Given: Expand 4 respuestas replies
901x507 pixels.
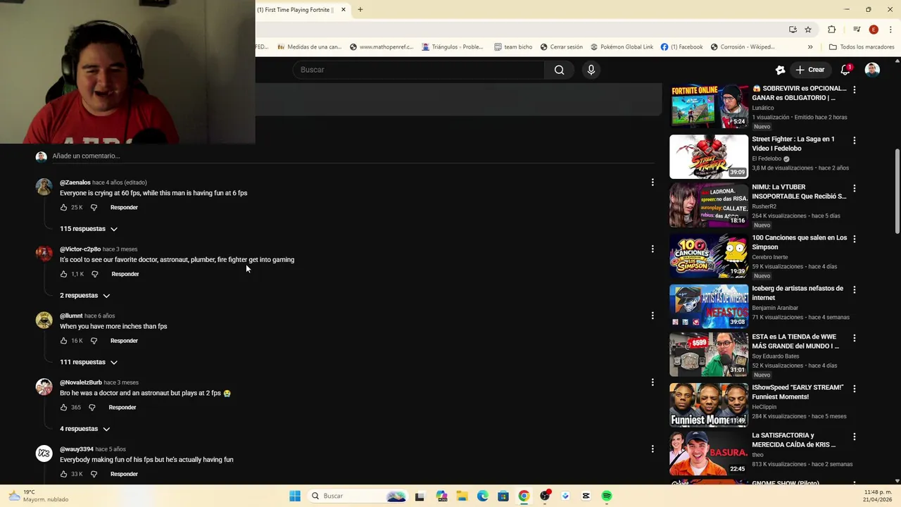Looking at the screenshot, I should coord(85,429).
